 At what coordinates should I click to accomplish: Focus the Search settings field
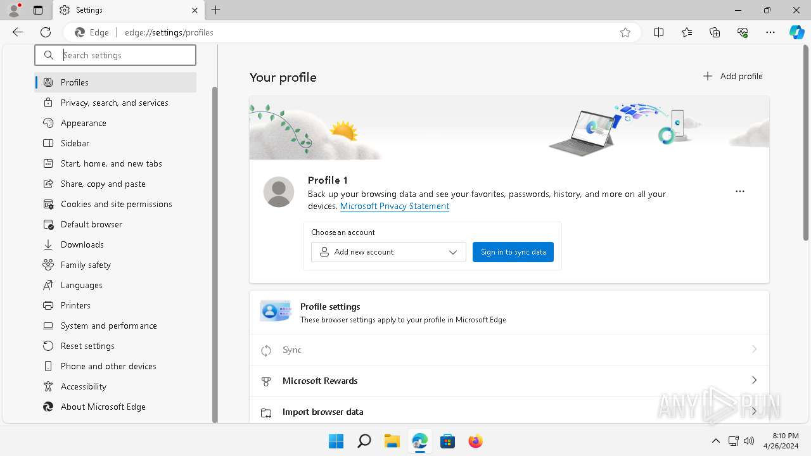click(x=115, y=55)
